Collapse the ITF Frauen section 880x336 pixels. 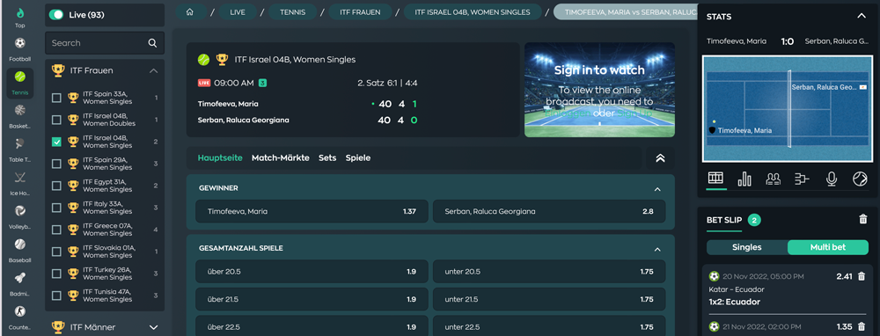click(153, 70)
